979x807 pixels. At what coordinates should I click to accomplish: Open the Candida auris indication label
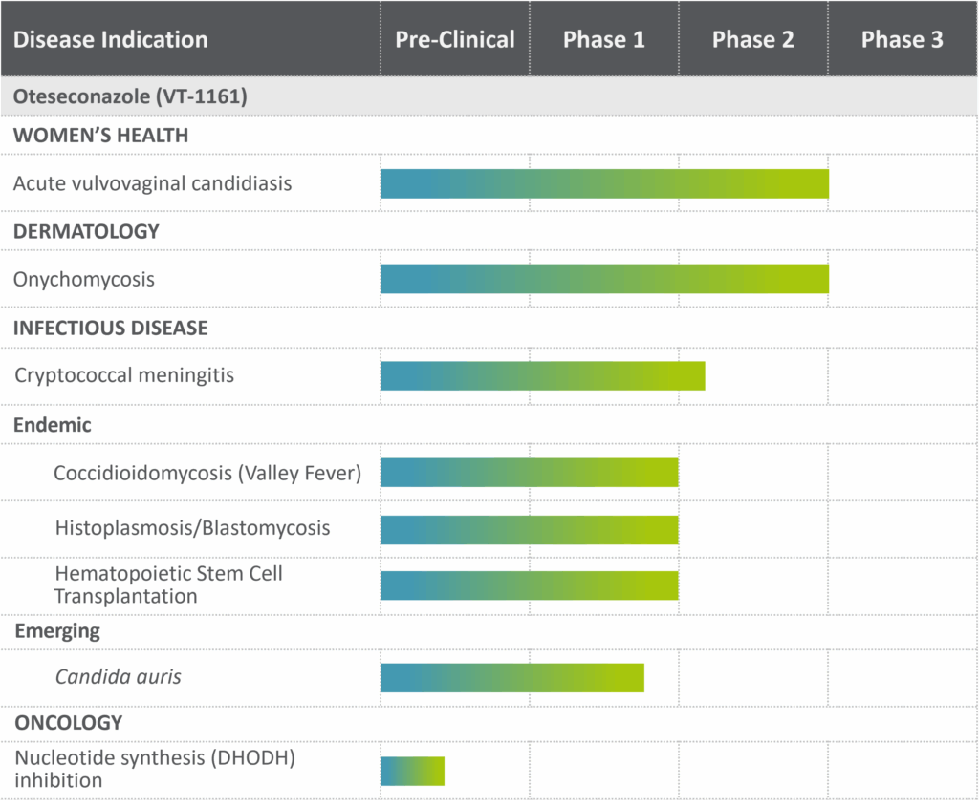[x=118, y=678]
